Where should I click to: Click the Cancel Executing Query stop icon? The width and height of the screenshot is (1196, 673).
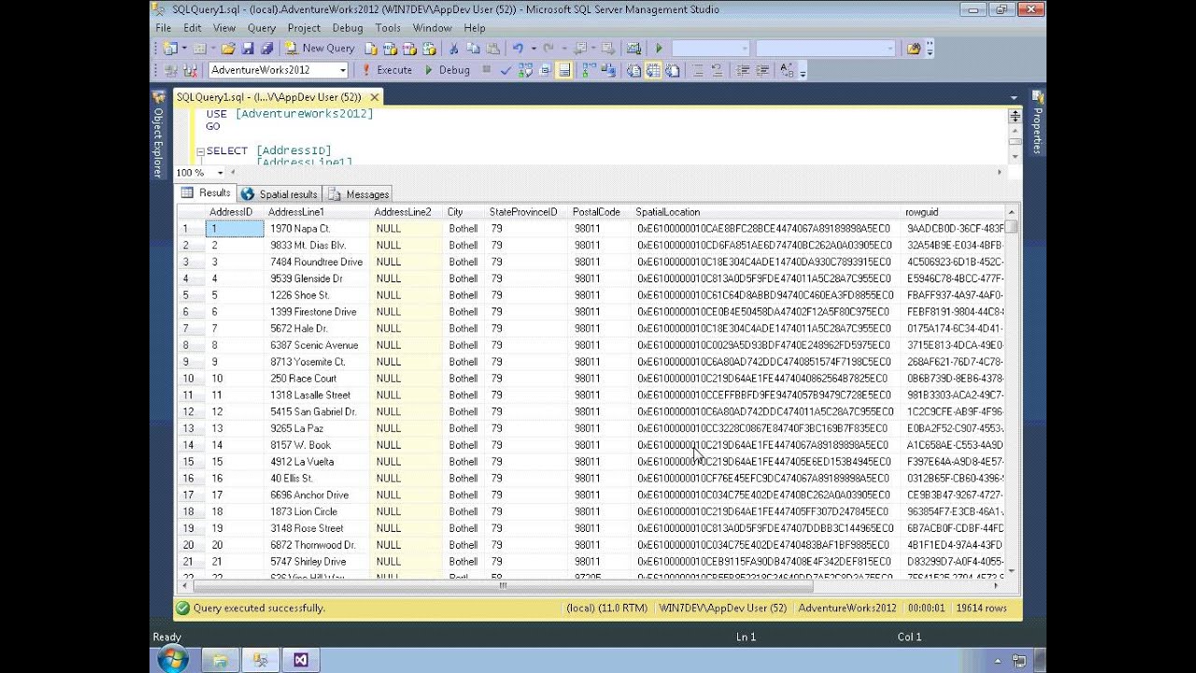pos(487,69)
